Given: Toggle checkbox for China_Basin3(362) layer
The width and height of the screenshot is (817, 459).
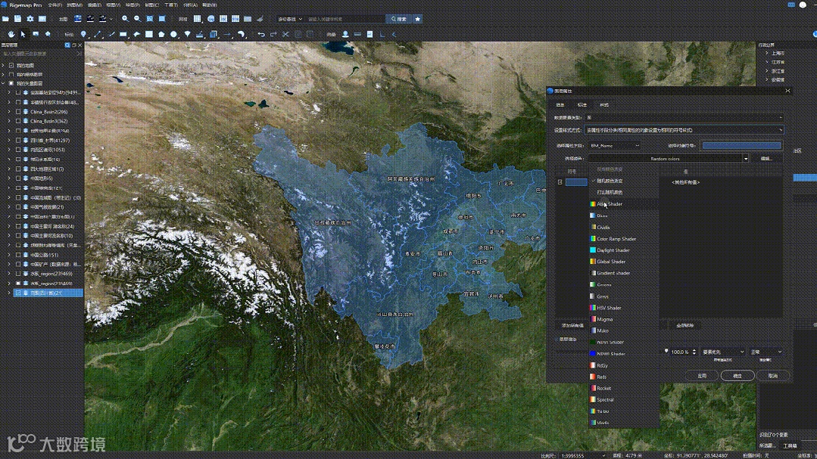Looking at the screenshot, I should tap(18, 121).
